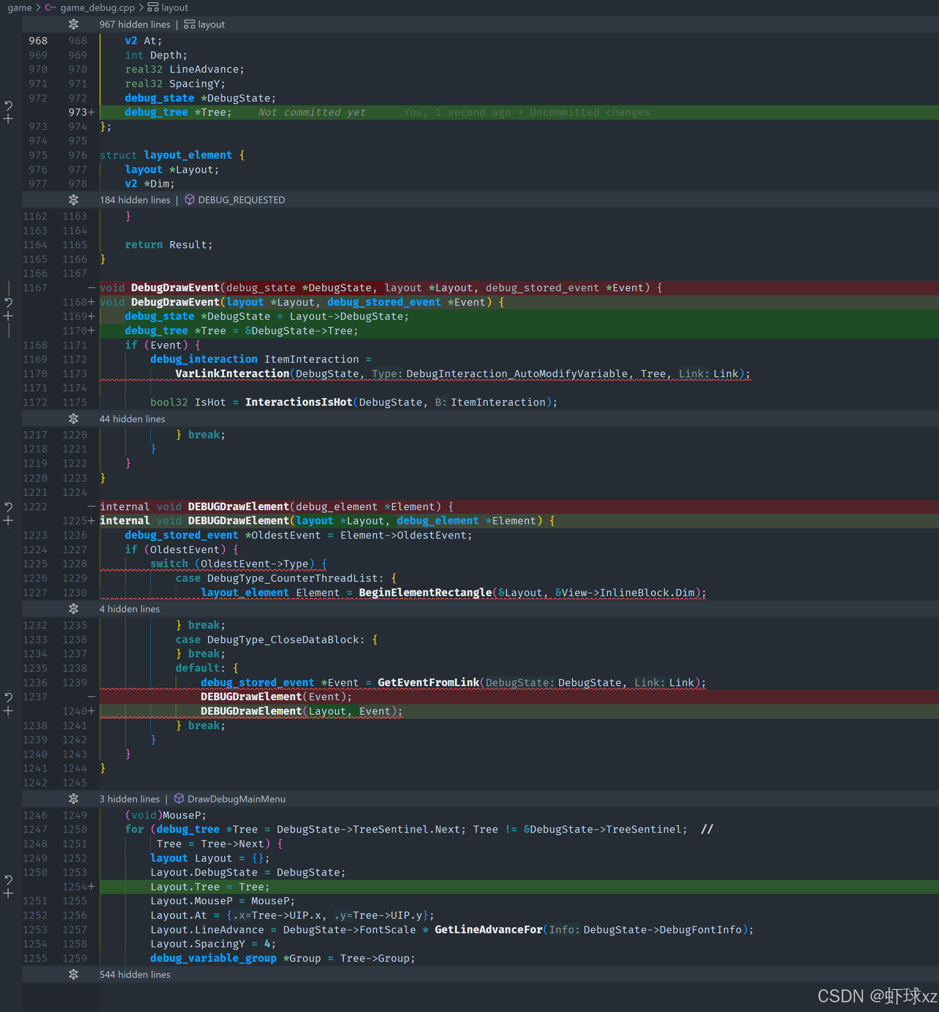Screen dimensions: 939x1012
Task: Revert the Layout.Tree = Tree change
Action: pyautogui.click(x=8, y=879)
